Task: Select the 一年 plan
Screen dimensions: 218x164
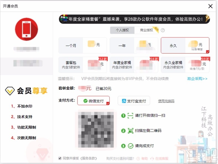Action: [x=134, y=45]
